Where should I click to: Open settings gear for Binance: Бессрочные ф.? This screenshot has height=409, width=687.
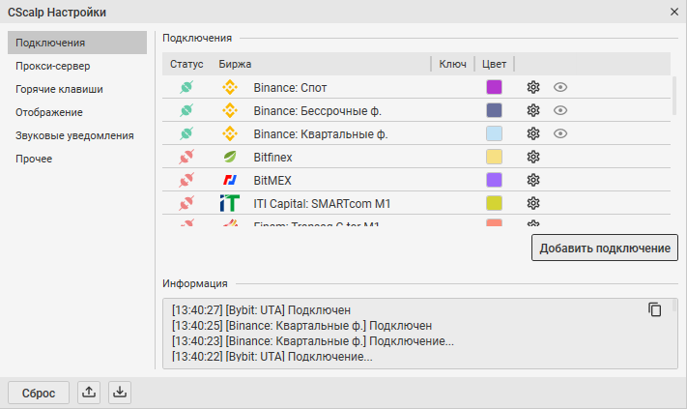533,110
